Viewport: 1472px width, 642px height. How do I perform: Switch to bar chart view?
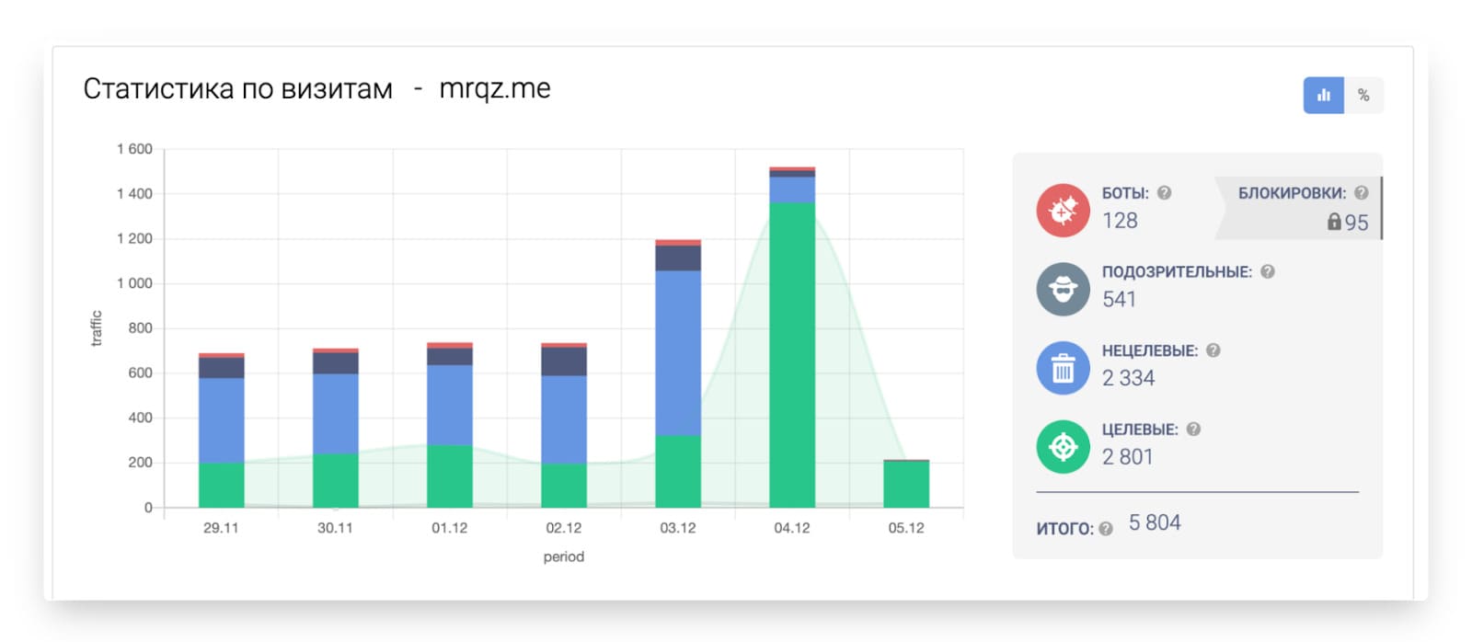[x=1323, y=96]
